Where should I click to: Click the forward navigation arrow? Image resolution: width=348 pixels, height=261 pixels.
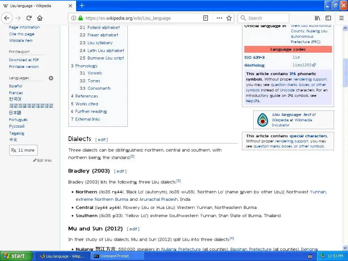point(18,18)
